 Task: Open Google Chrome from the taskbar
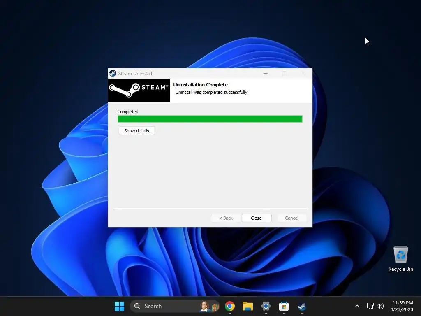pos(230,306)
